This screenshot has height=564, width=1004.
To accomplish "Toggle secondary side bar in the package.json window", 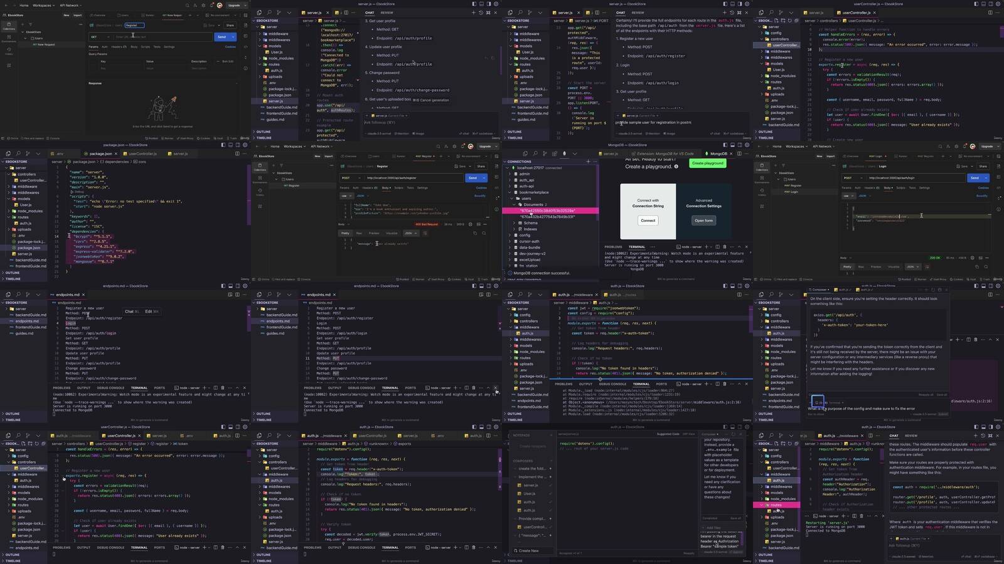I will pyautogui.click(x=237, y=145).
